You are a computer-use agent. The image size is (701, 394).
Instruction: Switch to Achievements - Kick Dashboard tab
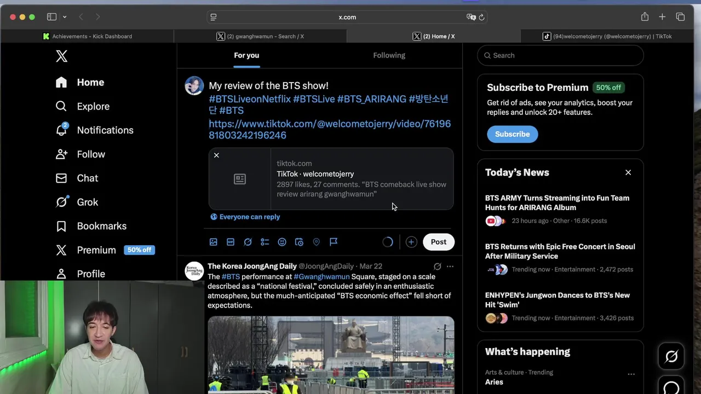click(x=87, y=36)
